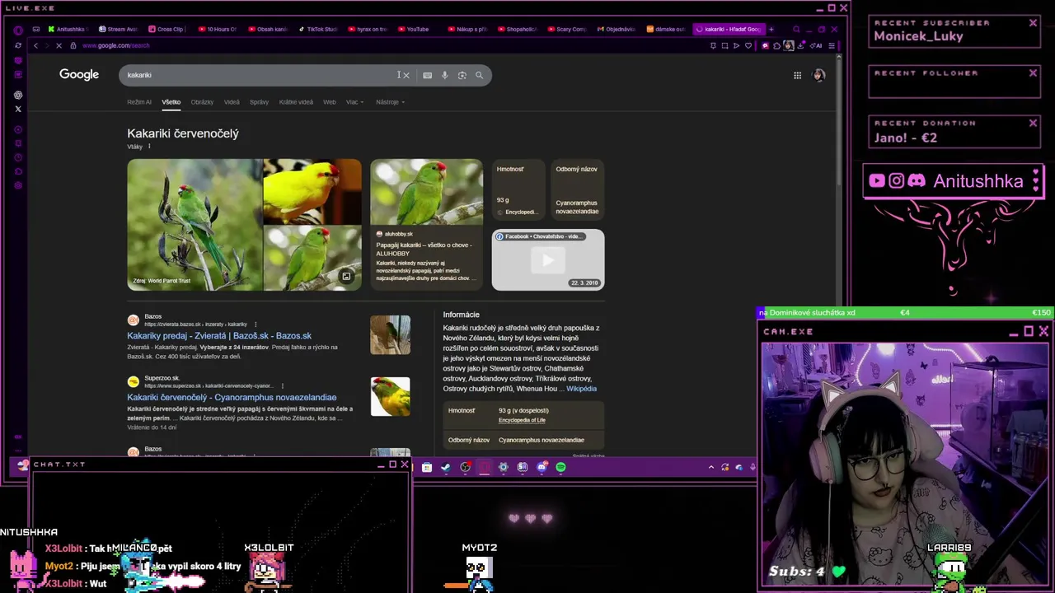Screen dimensions: 1055x593
Task: Open Steam from the taskbar
Action: pos(445,467)
